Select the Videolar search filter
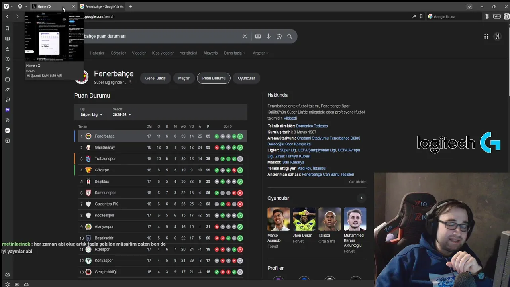510x287 pixels. 139,53
